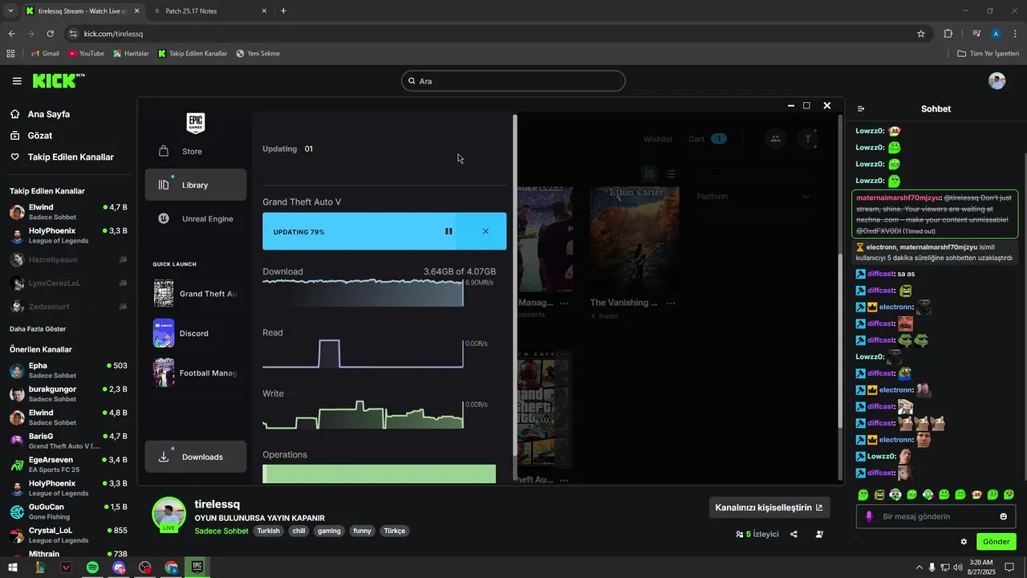Click the chat message input field
The width and height of the screenshot is (1027, 578).
click(936, 516)
